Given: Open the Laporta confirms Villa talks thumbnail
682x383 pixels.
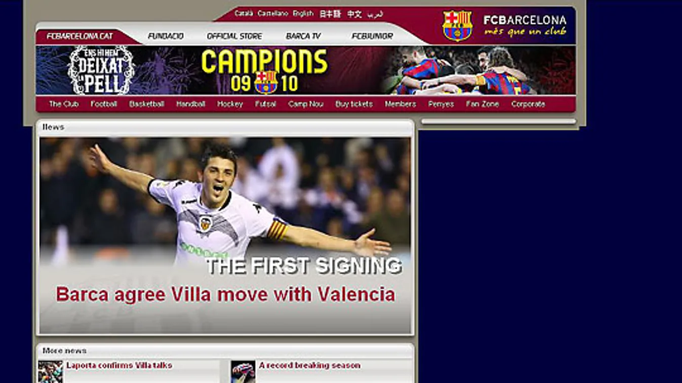Looking at the screenshot, I should coord(51,371).
